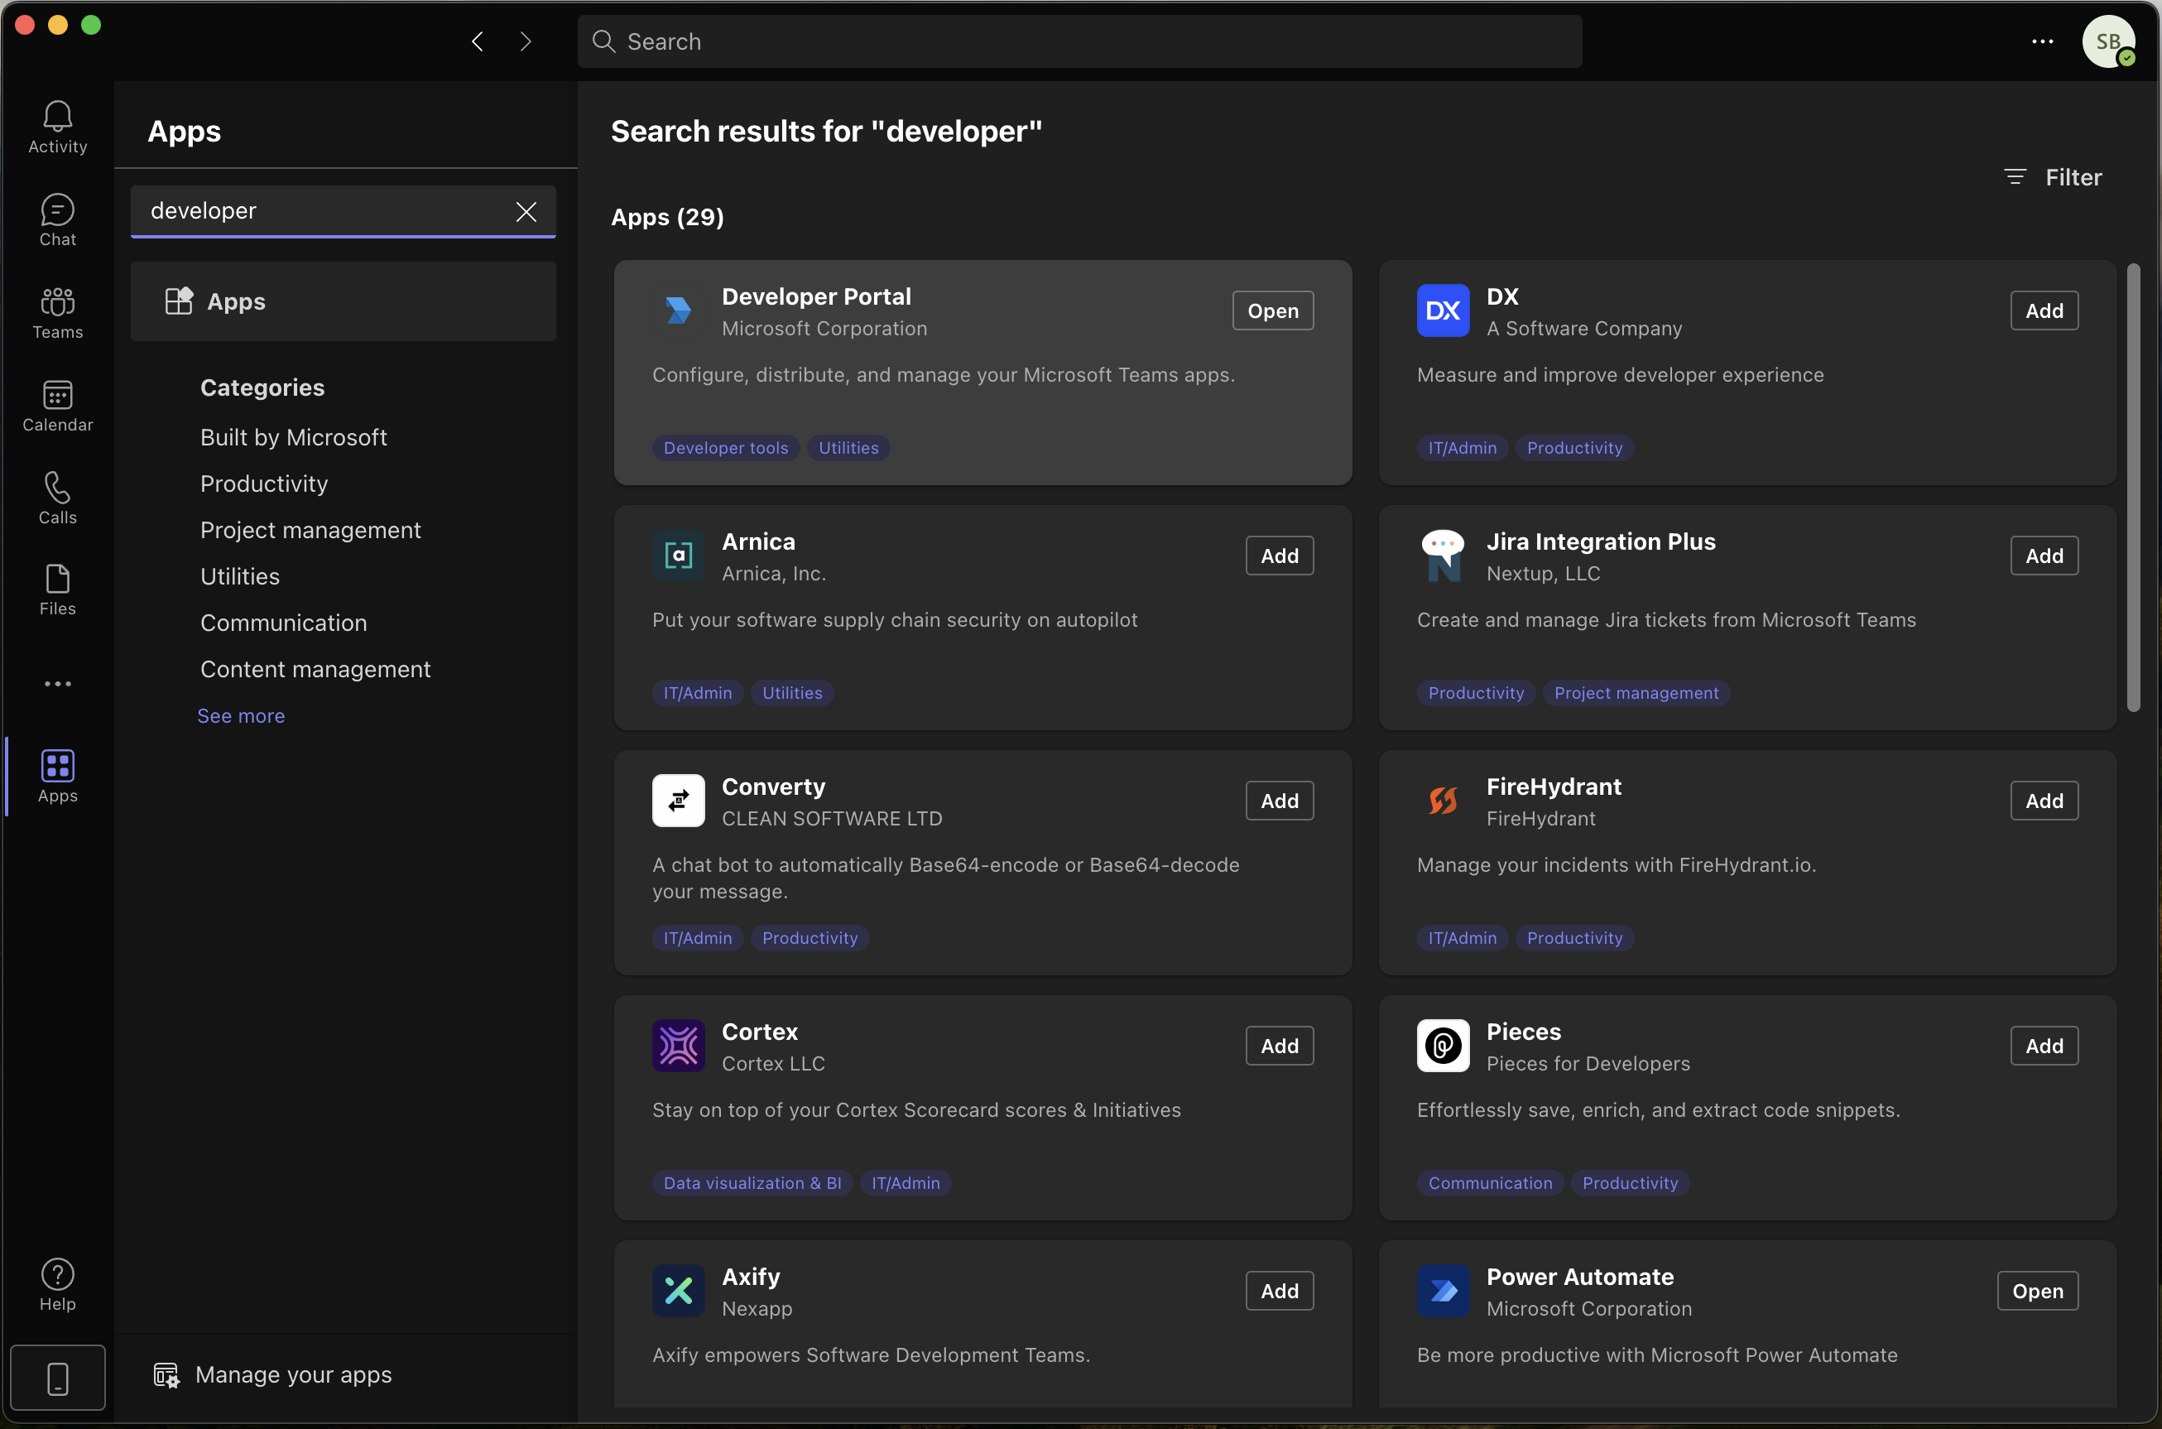Click the IT/Admin tag on DX card
This screenshot has width=2162, height=1429.
[x=1463, y=449]
